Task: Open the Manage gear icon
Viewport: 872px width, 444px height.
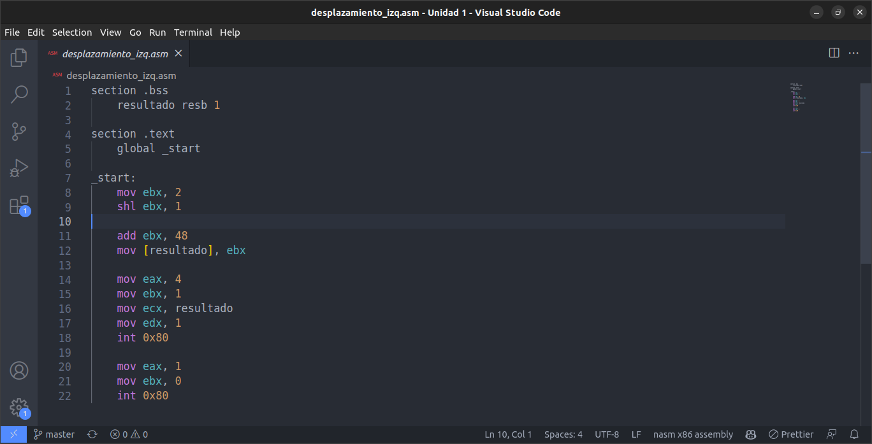Action: 19,408
